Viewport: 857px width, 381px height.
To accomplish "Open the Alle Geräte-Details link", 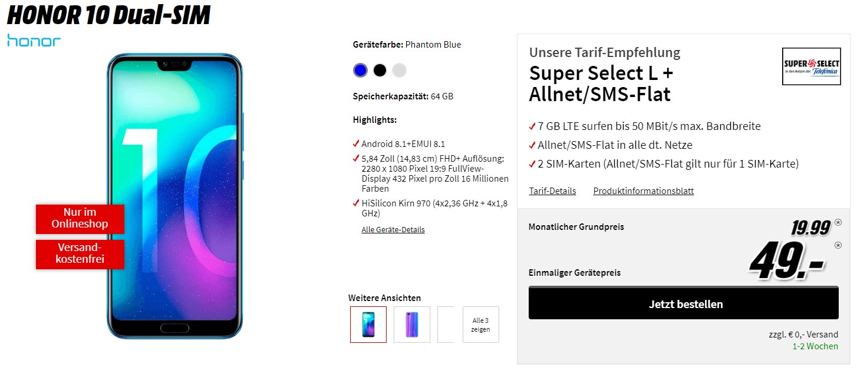I will point(393,230).
